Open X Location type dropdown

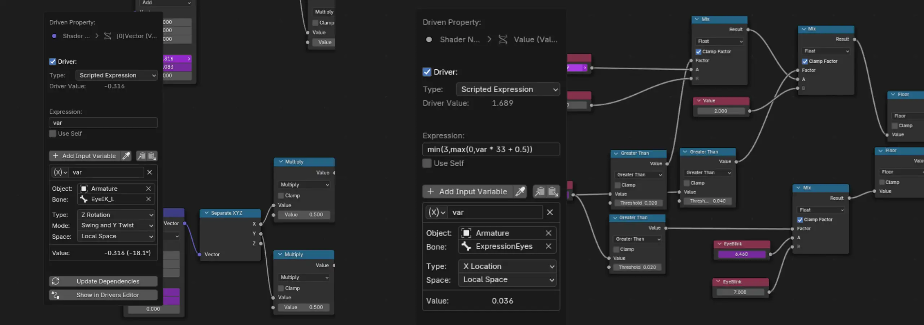[x=507, y=266]
